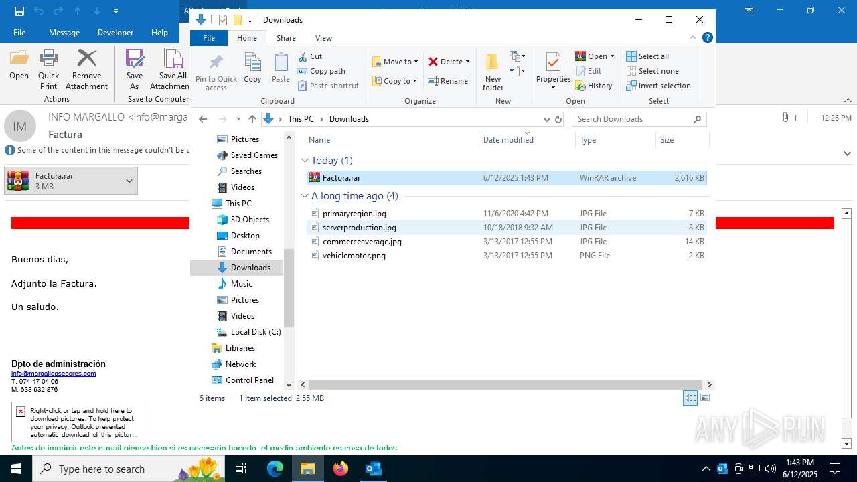Create a New folder
The height and width of the screenshot is (482, 857).
tap(493, 72)
